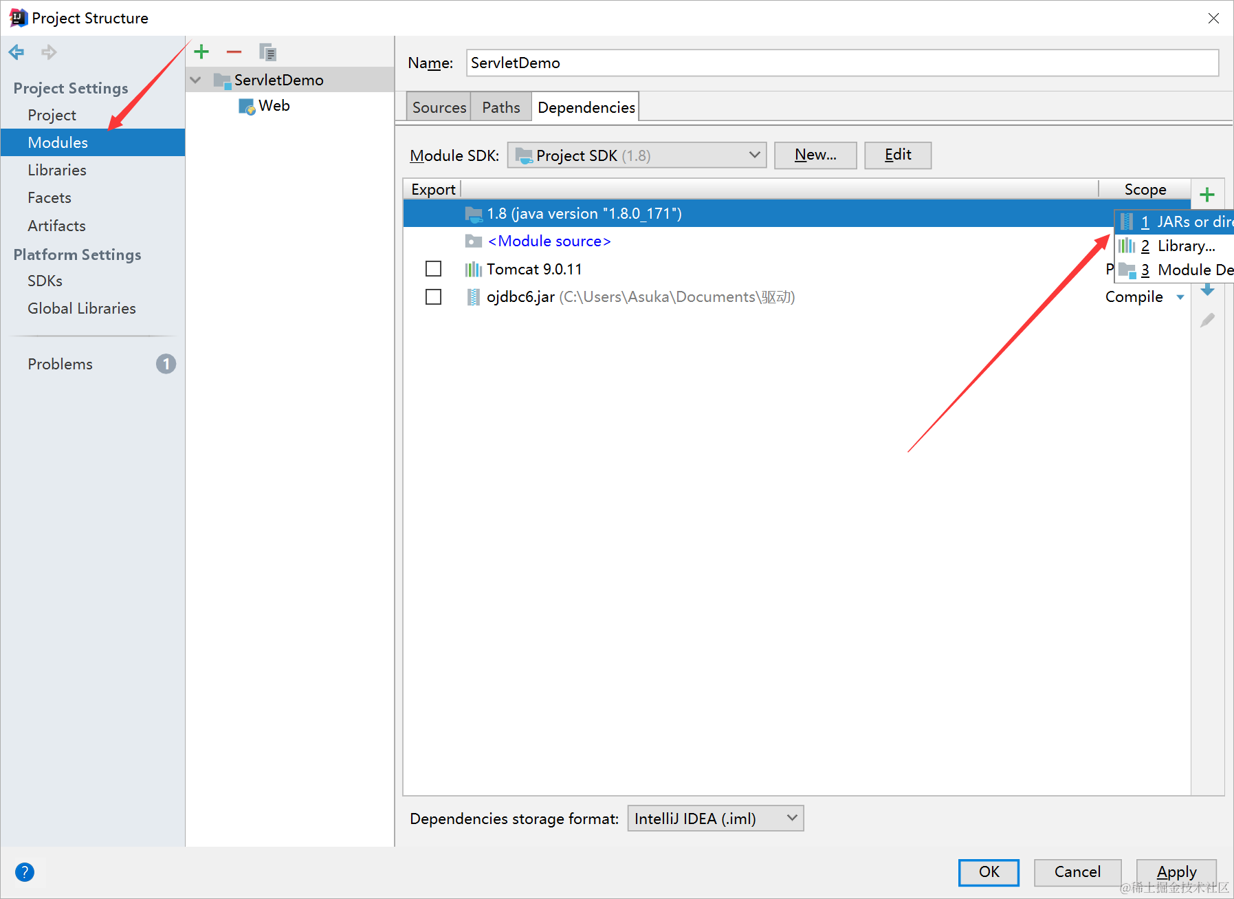Remove selected module with red minus
Image resolution: width=1234 pixels, height=899 pixels.
tap(234, 52)
